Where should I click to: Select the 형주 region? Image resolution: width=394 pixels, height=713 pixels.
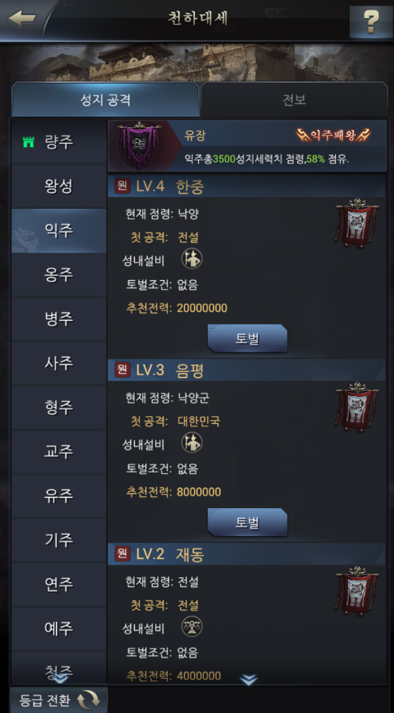click(x=59, y=407)
